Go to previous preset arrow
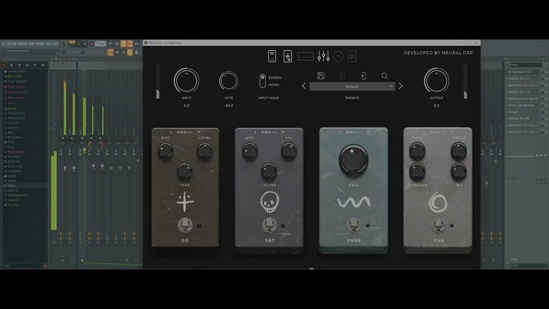Viewport: 549px width, 309px height. click(x=304, y=86)
